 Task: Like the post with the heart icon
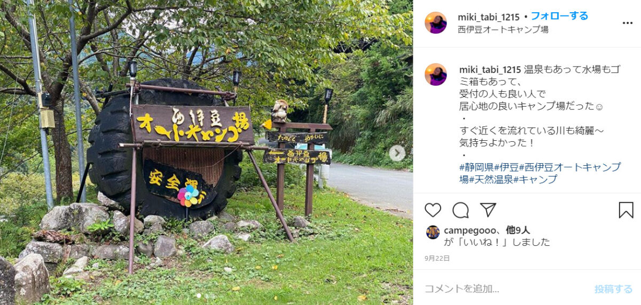point(433,210)
